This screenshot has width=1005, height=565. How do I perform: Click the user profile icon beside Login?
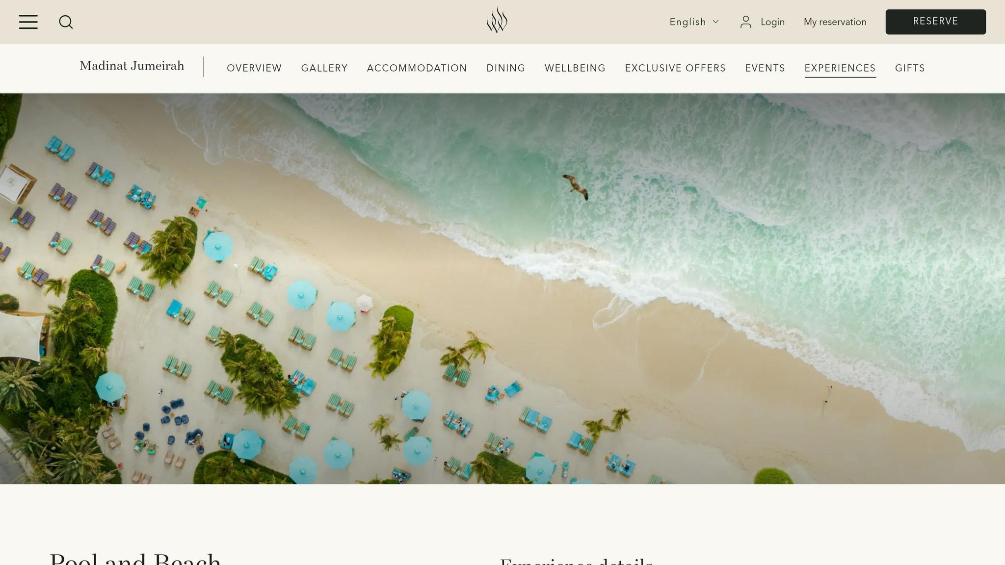(746, 22)
